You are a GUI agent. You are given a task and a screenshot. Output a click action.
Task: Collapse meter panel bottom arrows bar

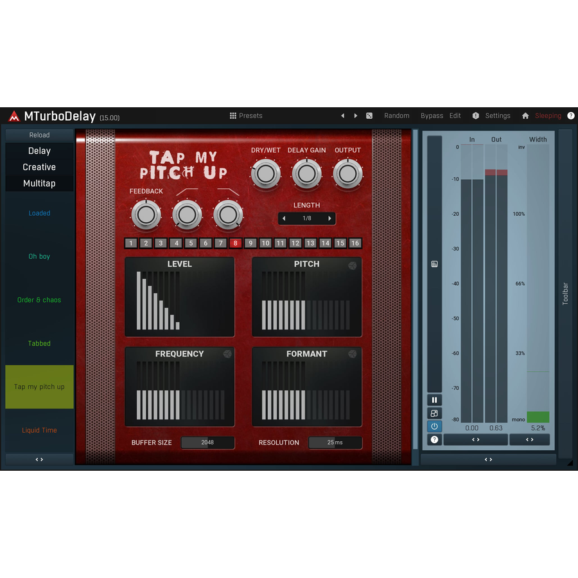coord(489,459)
